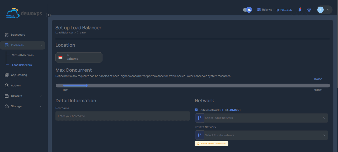This screenshot has width=338, height=152.
Task: Click the Indonesia flag icon
Action: tap(60, 57)
